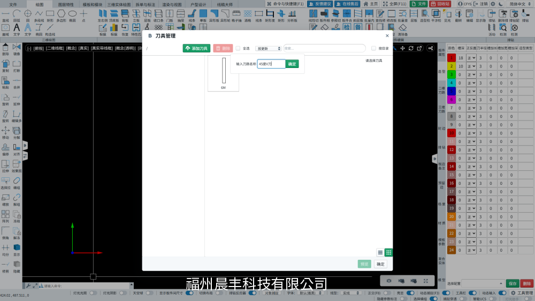Click 确定 at dialog bottom
This screenshot has height=301, width=535.
click(380, 264)
